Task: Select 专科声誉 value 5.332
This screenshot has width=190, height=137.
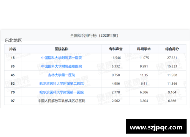Action: click(116, 66)
